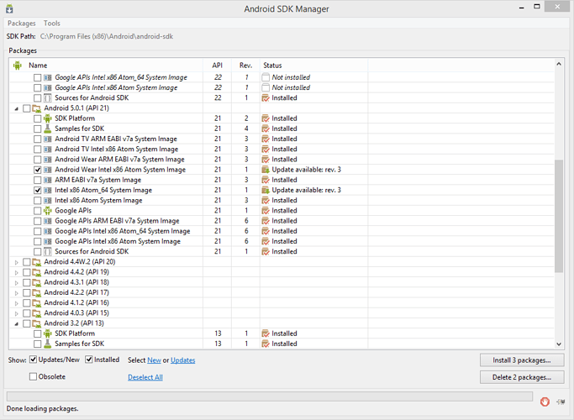Click update-available icon for Intel x86 Atom_64 image
Screen dimensions: 574x420
tap(266, 190)
